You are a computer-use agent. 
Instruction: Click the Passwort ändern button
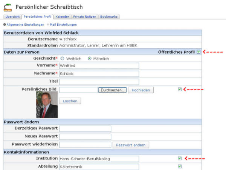pyautogui.click(x=131, y=145)
